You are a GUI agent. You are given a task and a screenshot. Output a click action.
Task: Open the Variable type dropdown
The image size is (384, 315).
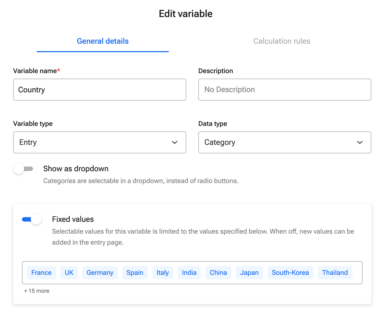coord(99,142)
